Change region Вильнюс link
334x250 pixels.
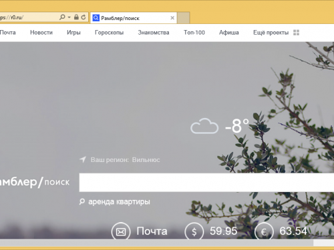[x=146, y=160]
